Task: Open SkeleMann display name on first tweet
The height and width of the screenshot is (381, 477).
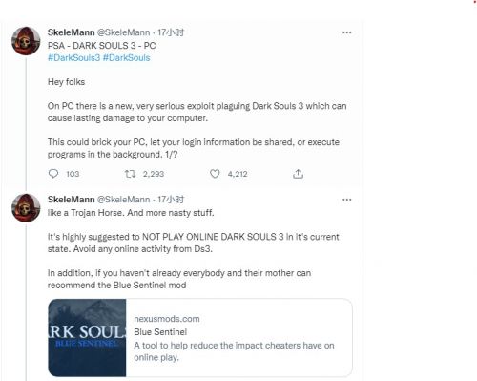Action: coord(71,32)
